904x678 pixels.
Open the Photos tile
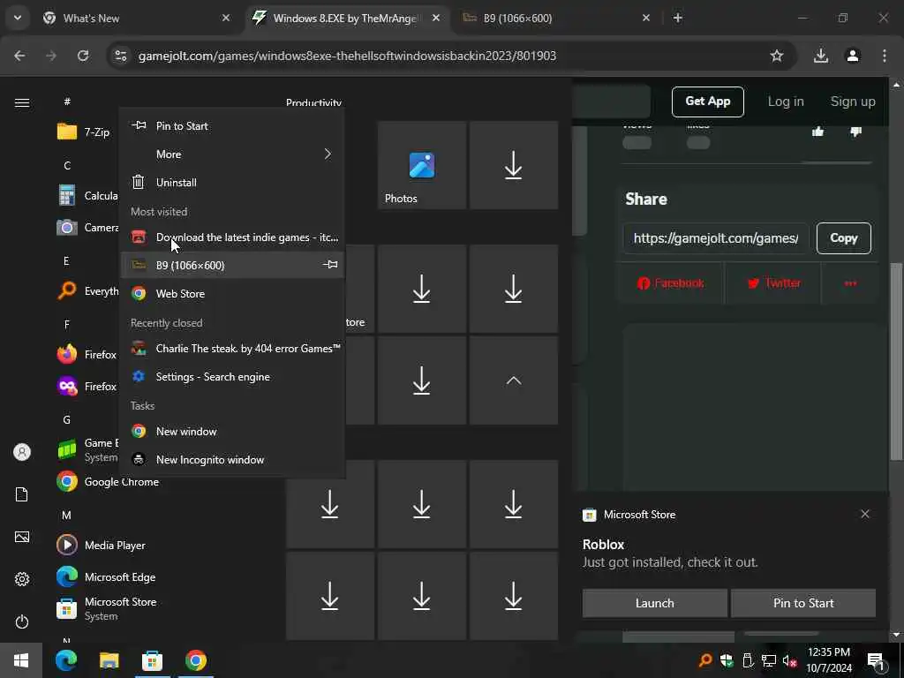click(x=421, y=165)
